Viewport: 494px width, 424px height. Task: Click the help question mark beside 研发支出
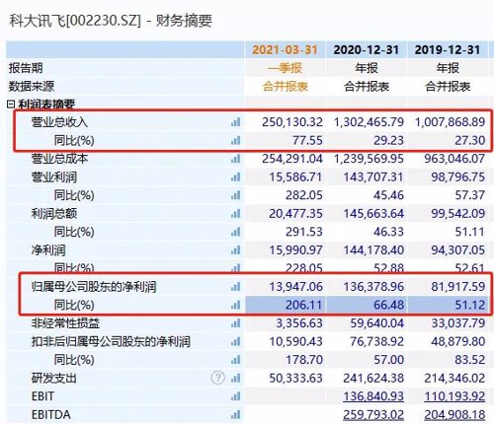tap(217, 378)
